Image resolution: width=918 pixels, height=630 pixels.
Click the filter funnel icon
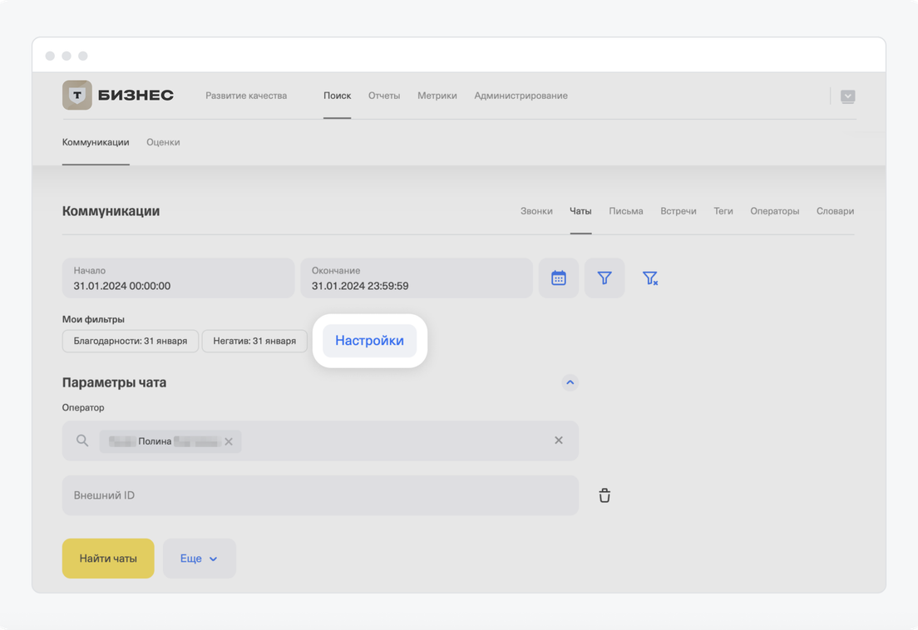605,278
